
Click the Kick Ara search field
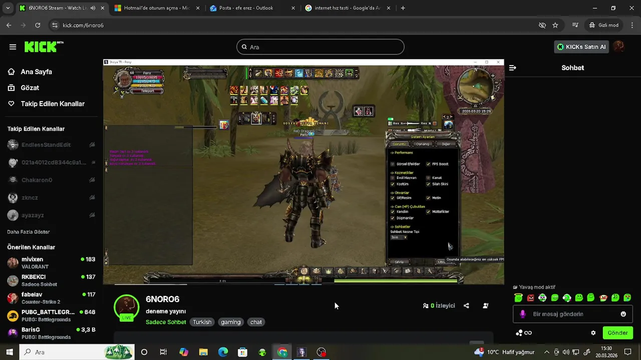click(320, 47)
